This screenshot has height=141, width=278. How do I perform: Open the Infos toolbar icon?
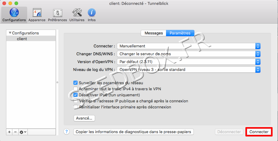(x=92, y=15)
